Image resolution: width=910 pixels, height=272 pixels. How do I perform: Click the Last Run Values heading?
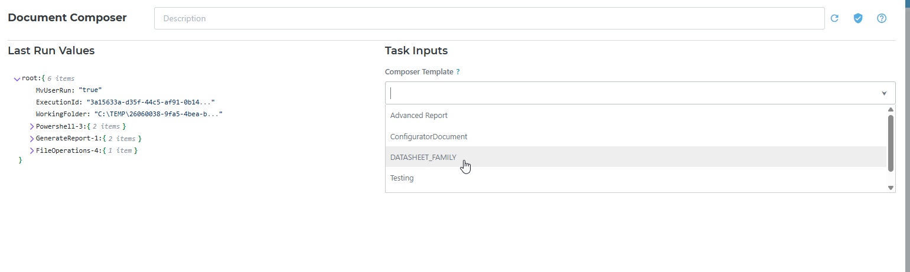point(51,51)
